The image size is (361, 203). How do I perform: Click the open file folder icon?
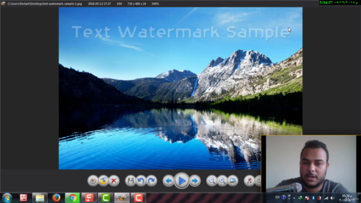pyautogui.click(x=103, y=180)
